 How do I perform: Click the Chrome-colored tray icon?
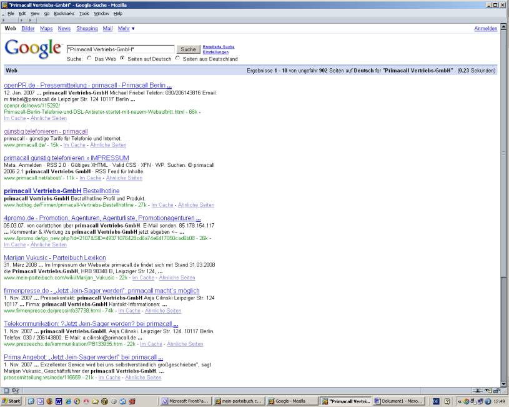click(x=467, y=401)
